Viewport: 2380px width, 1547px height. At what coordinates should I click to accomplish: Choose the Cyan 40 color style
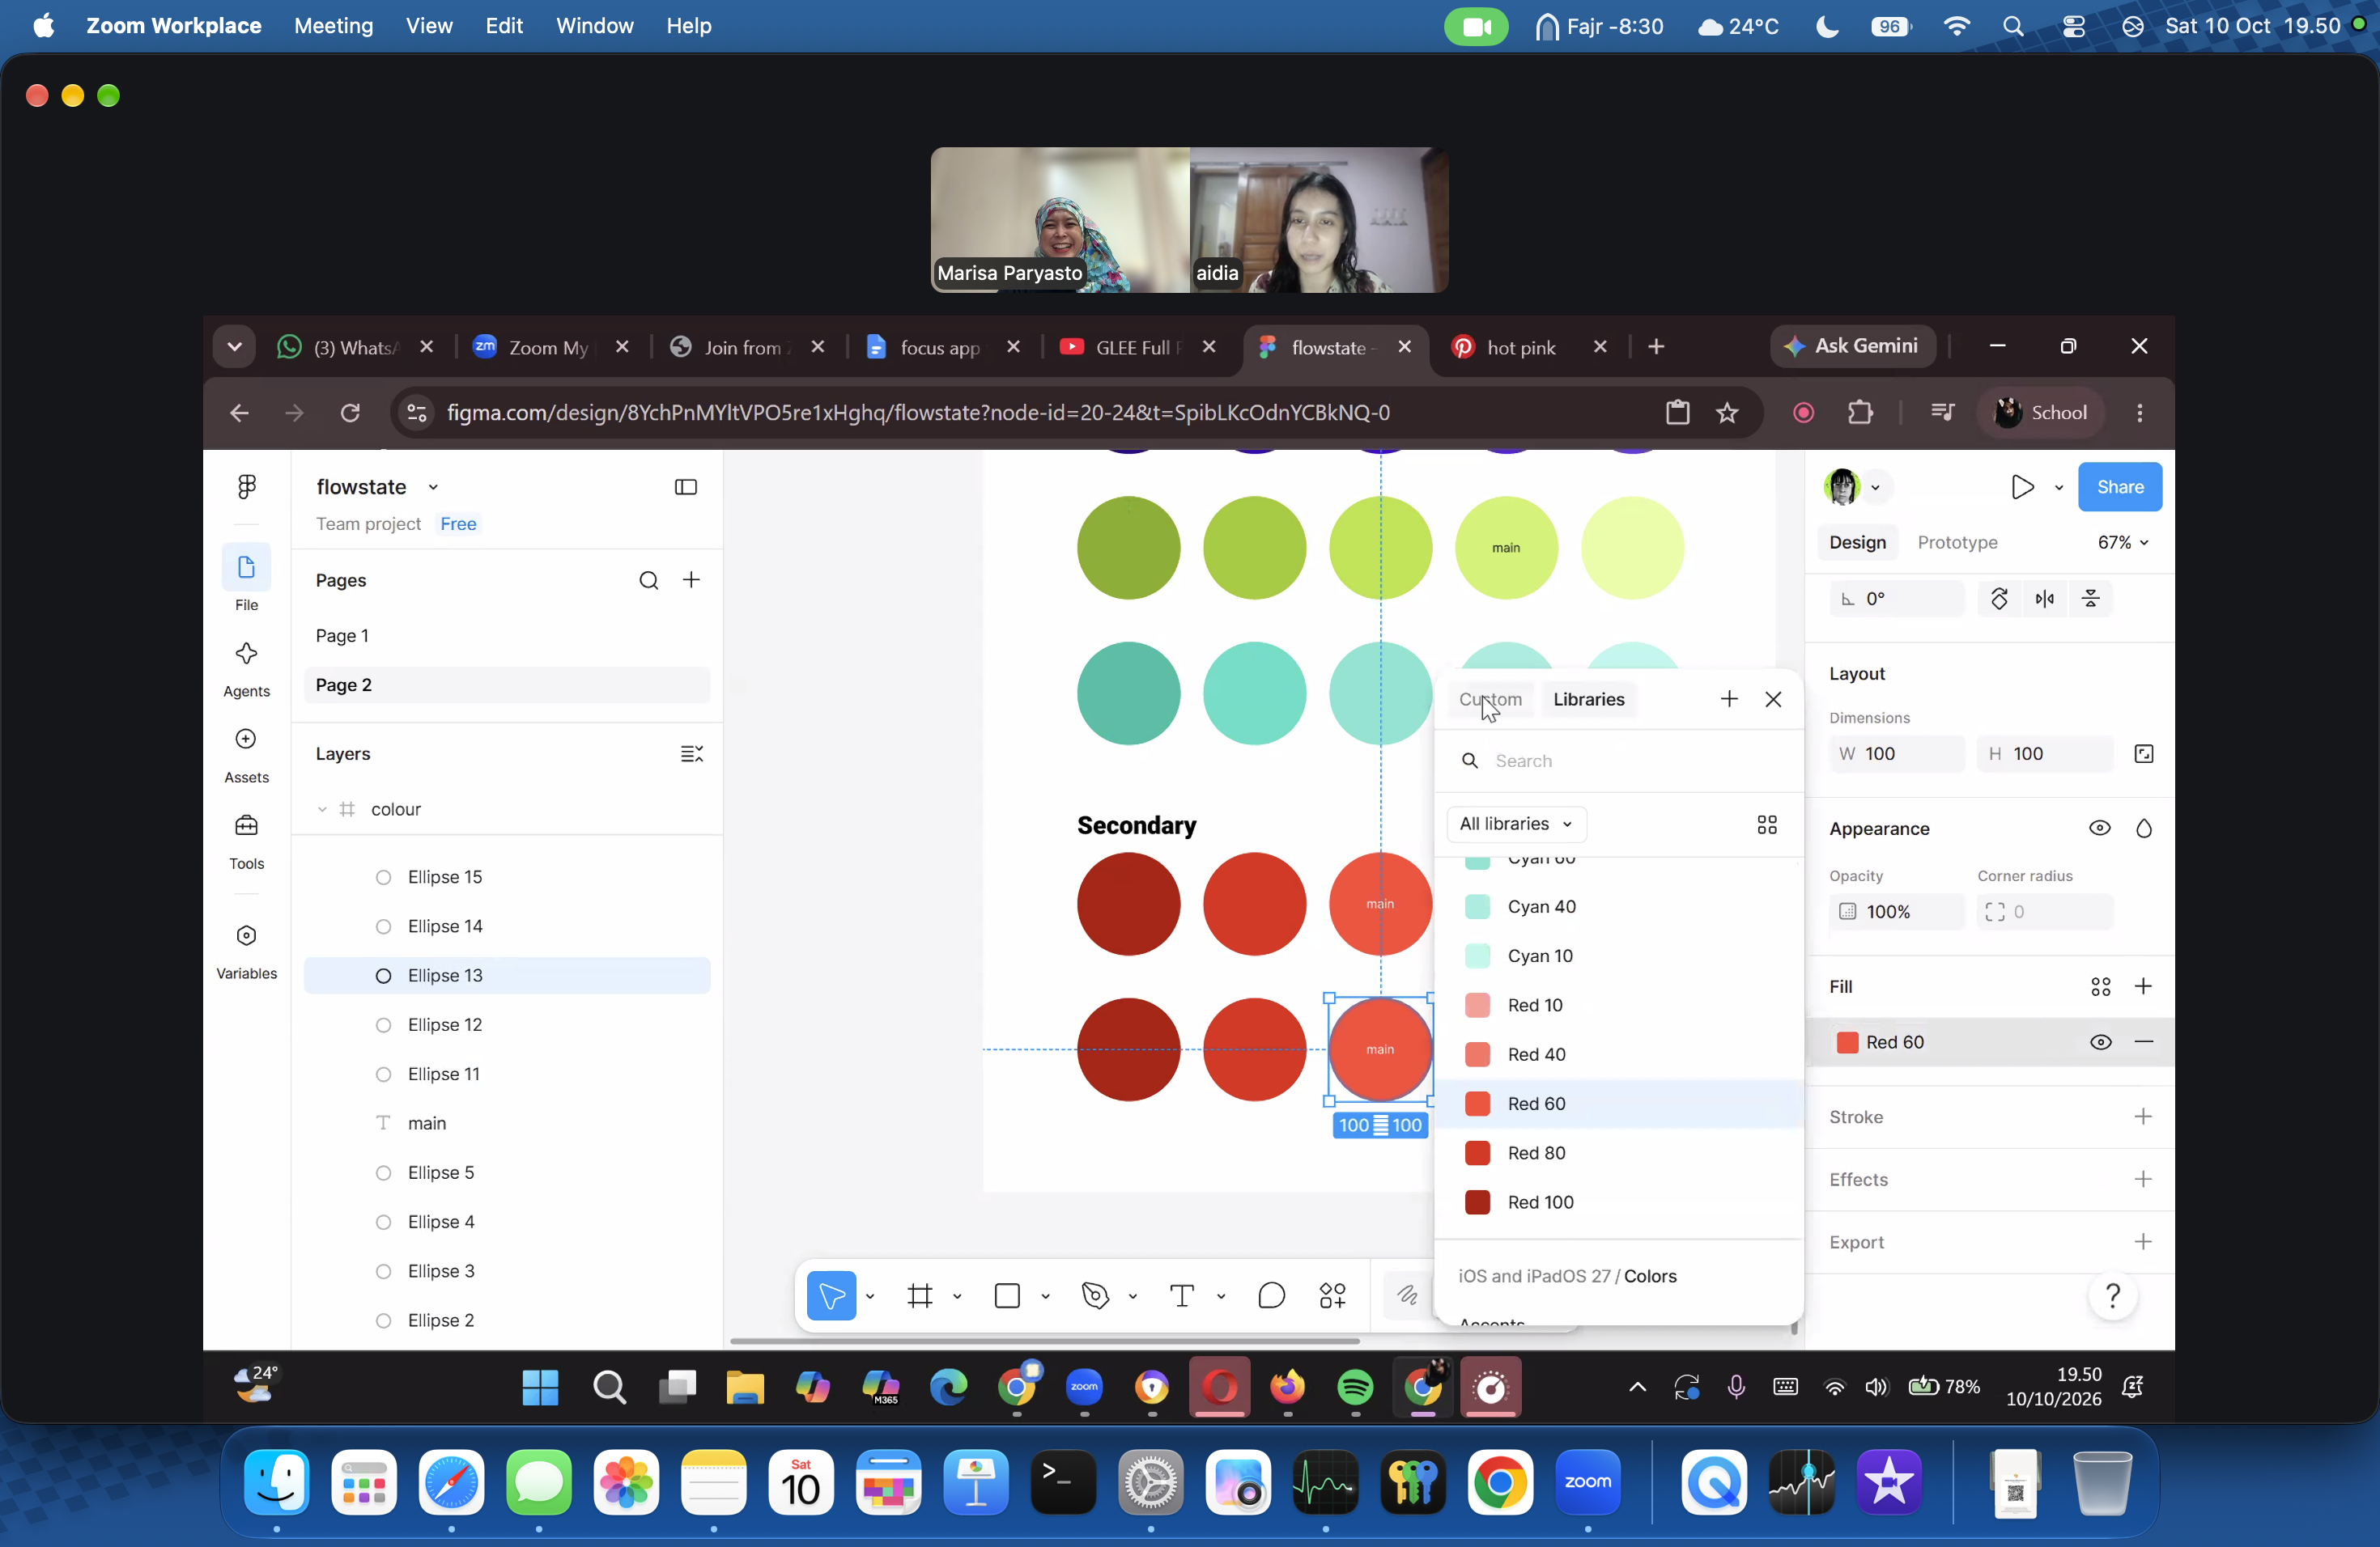click(x=1618, y=908)
